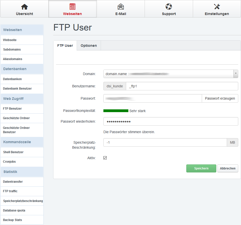Select the FTP User tab
Viewport: 241px width, 225px height.
point(65,46)
